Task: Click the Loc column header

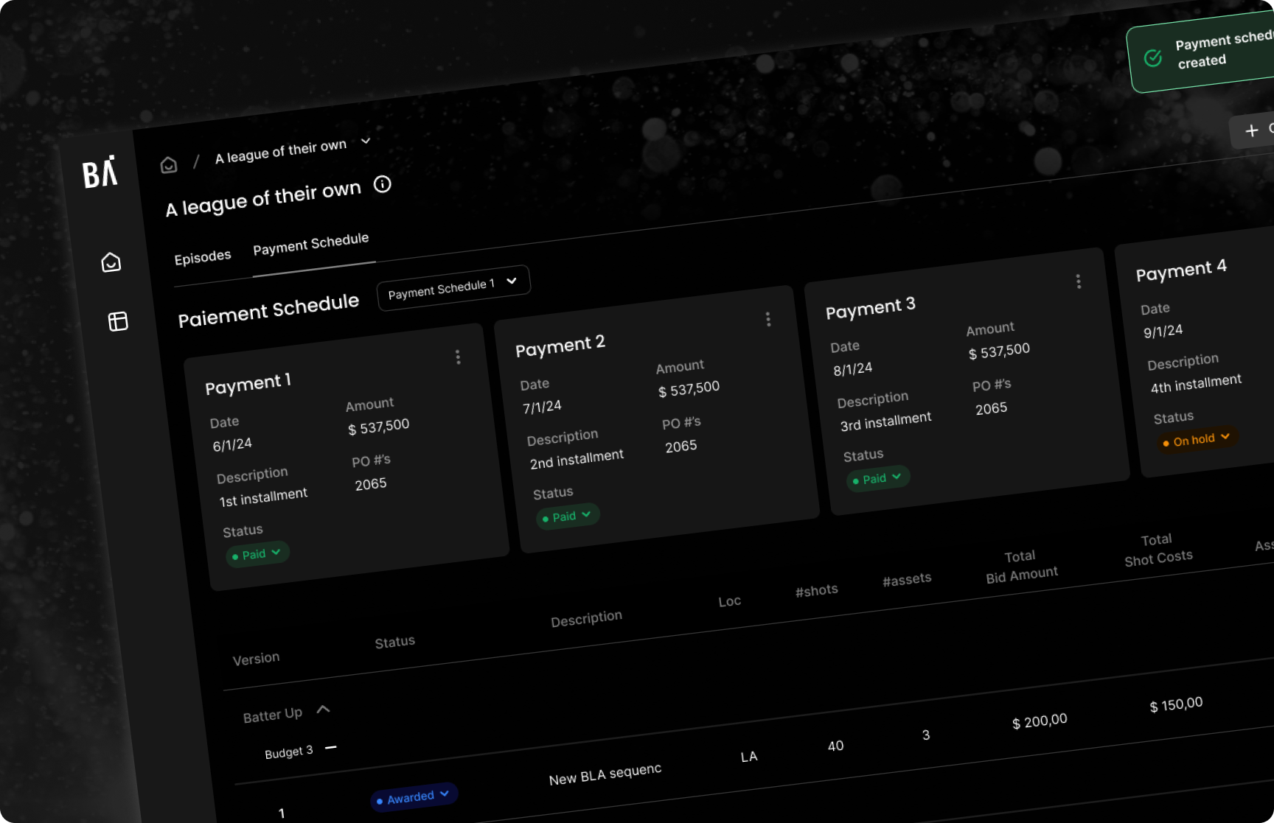Action: (x=730, y=601)
